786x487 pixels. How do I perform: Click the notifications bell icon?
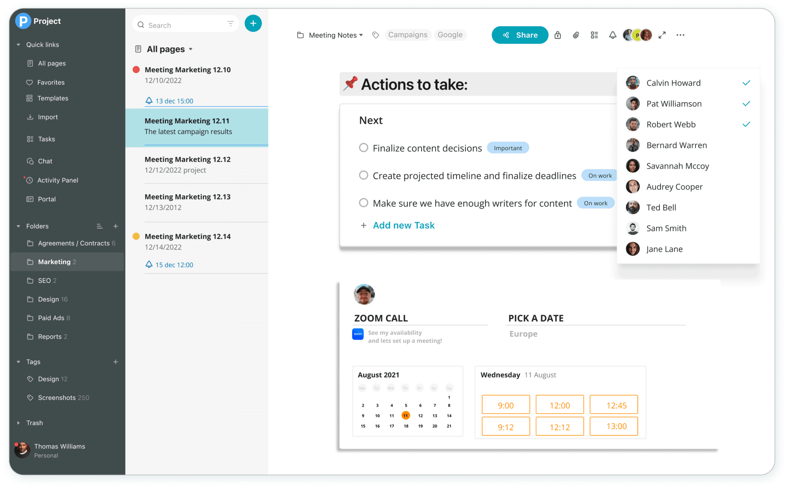point(613,35)
